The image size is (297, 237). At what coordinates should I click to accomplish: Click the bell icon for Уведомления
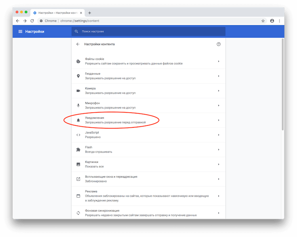pos(78,120)
